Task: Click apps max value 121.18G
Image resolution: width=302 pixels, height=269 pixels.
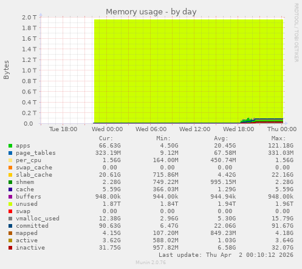Action: (281, 146)
